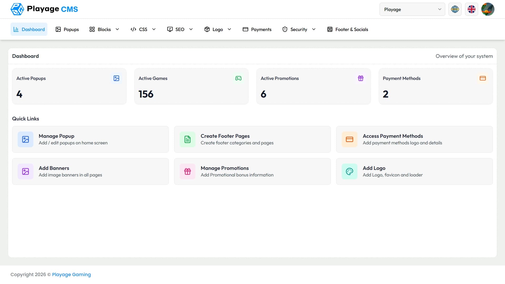The image size is (505, 284).
Task: Expand the SEO menu chevron
Action: click(191, 29)
